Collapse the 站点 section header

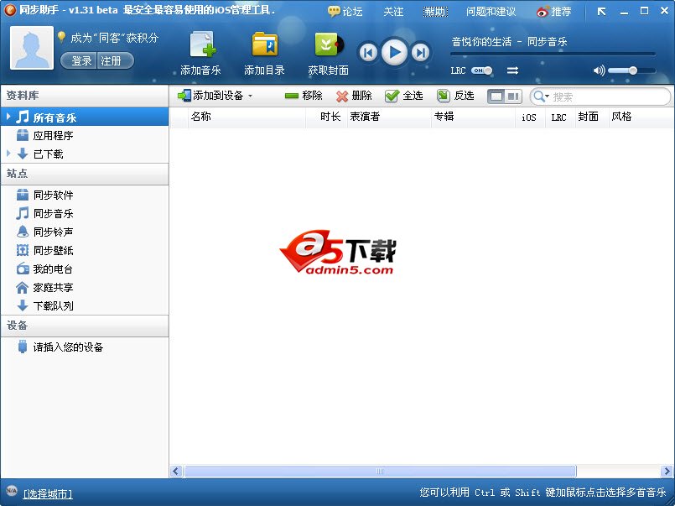(85, 174)
